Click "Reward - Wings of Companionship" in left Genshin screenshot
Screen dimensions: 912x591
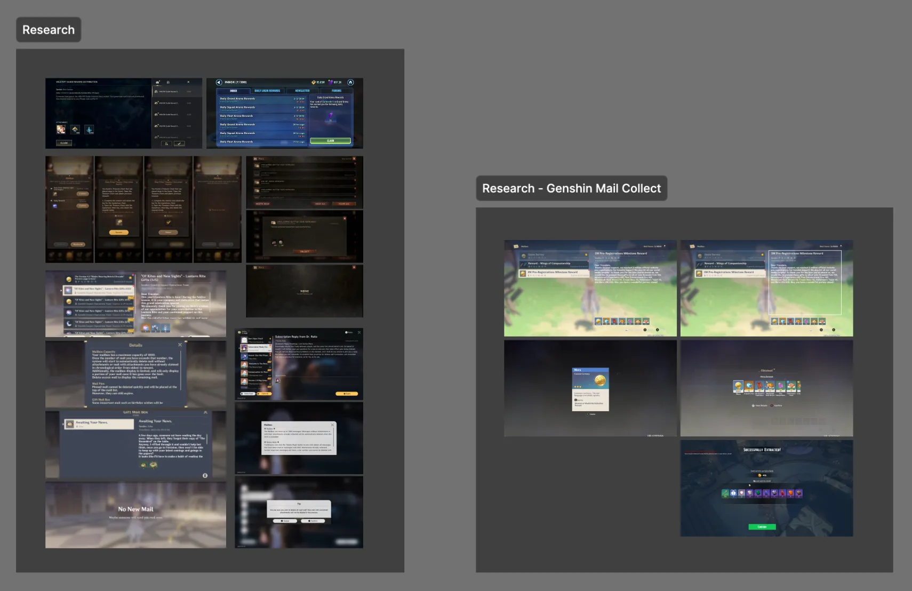point(554,265)
